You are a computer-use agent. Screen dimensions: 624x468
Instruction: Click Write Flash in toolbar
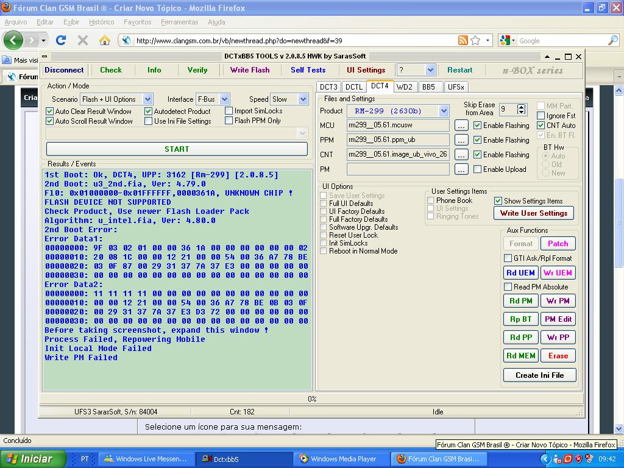(250, 70)
